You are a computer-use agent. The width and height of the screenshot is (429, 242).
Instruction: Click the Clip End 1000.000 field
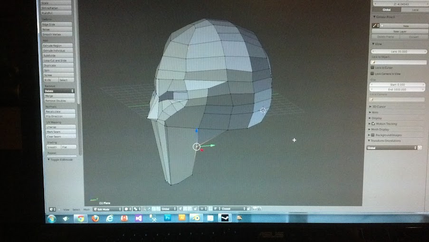pos(397,89)
